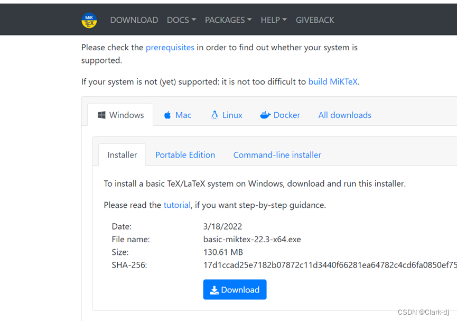Image resolution: width=457 pixels, height=321 pixels.
Task: Expand the DOCS dropdown menu
Action: [x=181, y=20]
